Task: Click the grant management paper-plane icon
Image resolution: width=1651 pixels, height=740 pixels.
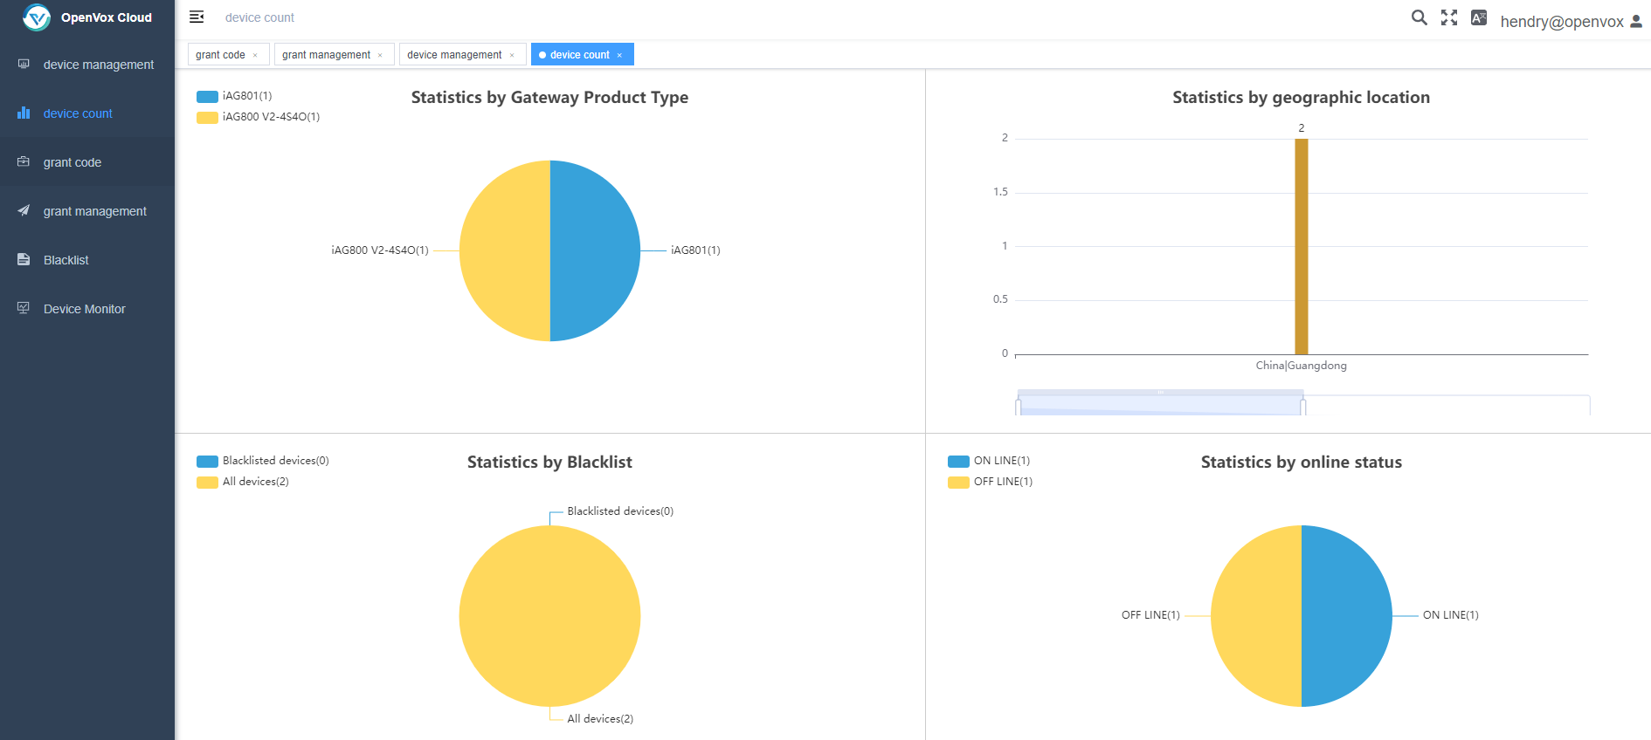Action: point(24,210)
